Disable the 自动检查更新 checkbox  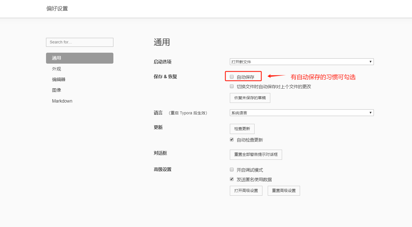pyautogui.click(x=232, y=140)
